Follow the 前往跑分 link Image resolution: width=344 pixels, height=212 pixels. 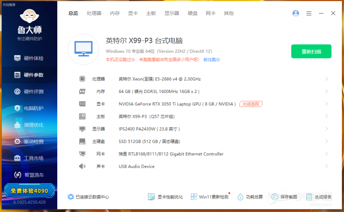(x=212, y=60)
